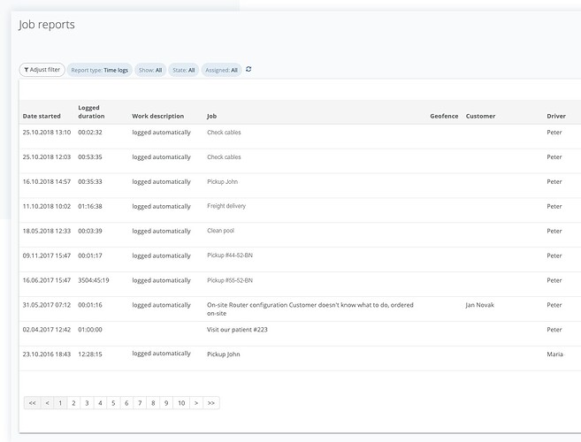
Task: Open the Visit our patient #223 job
Action: [237, 330]
